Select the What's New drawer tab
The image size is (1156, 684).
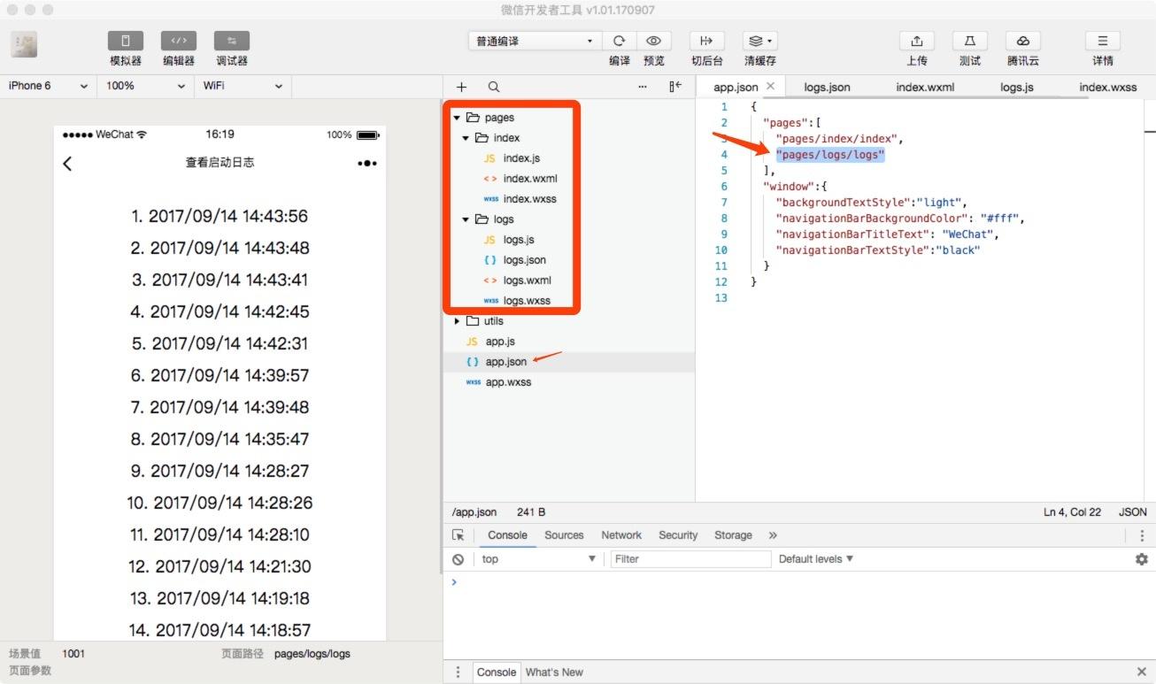554,672
